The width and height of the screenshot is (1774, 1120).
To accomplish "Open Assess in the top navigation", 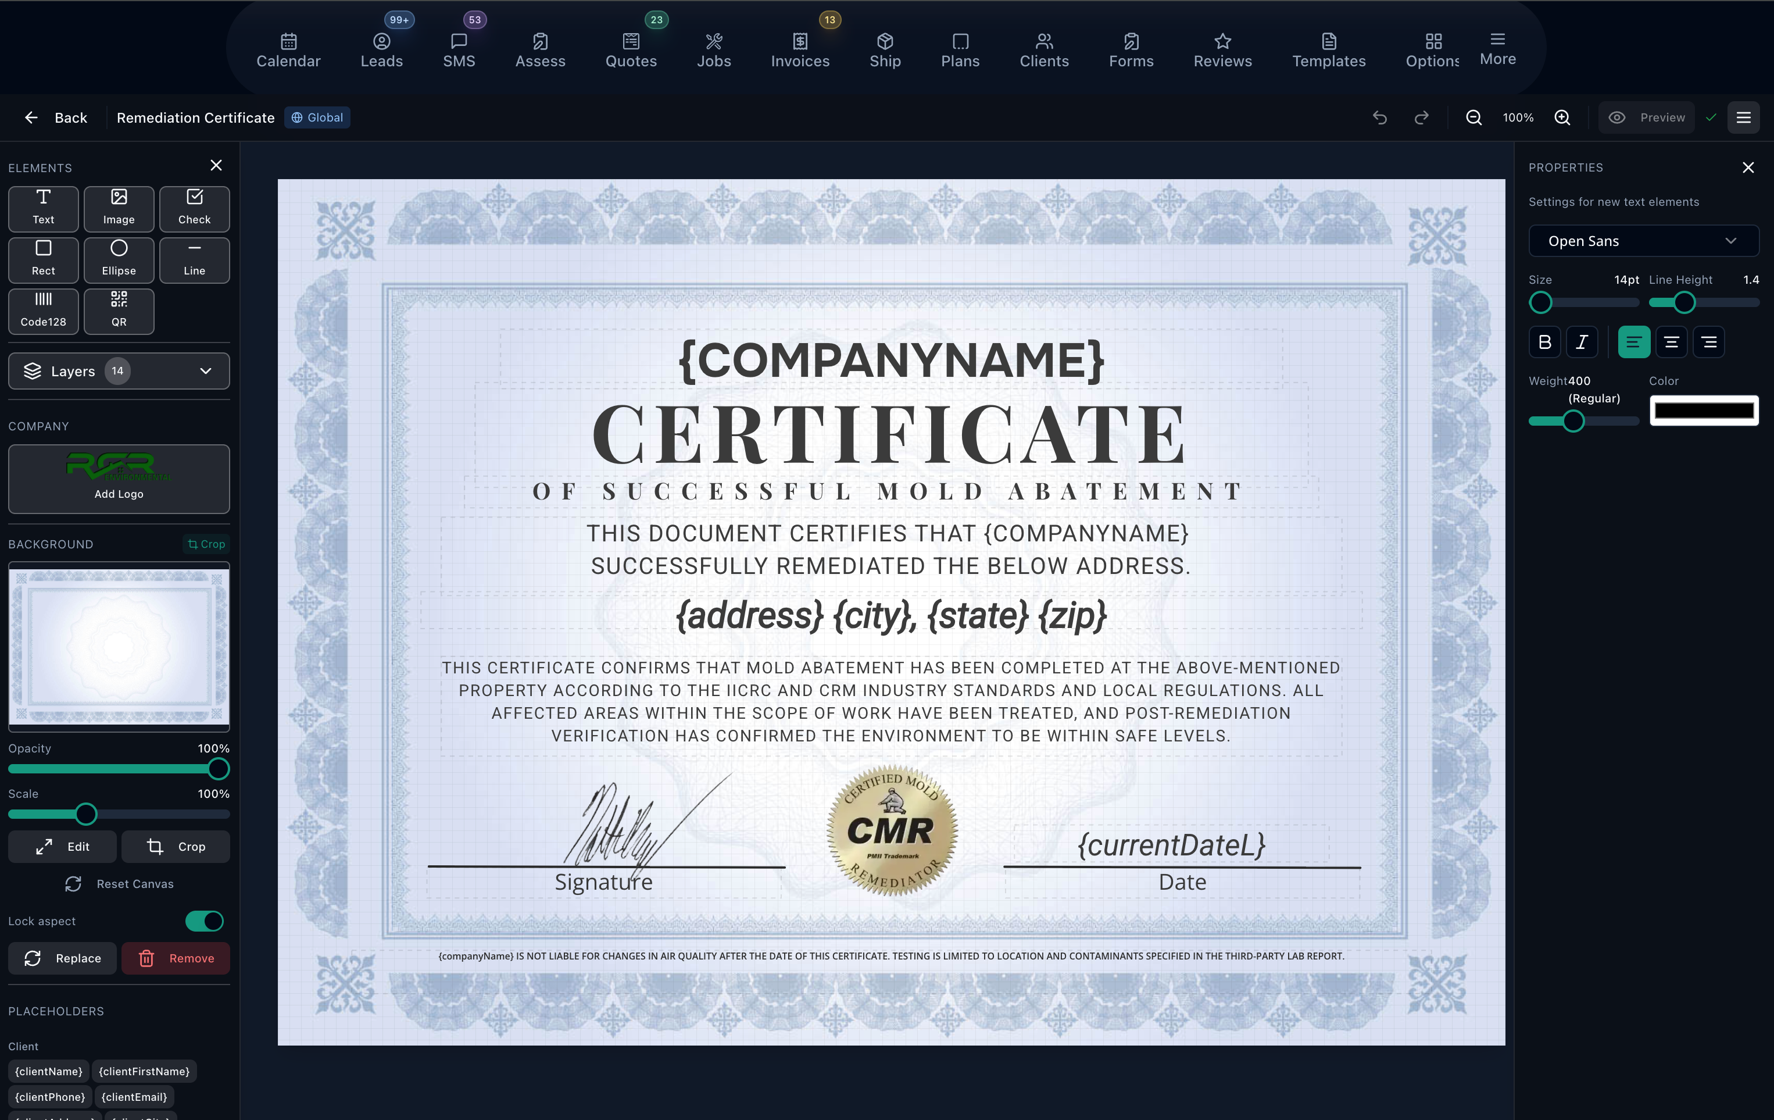I will click(540, 50).
